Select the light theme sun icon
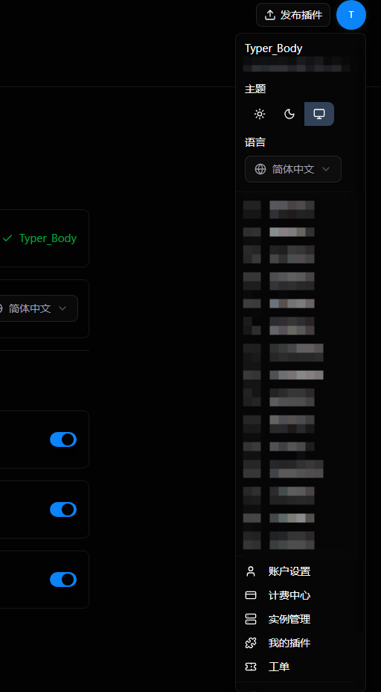Viewport: 381px width, 692px height. point(260,114)
